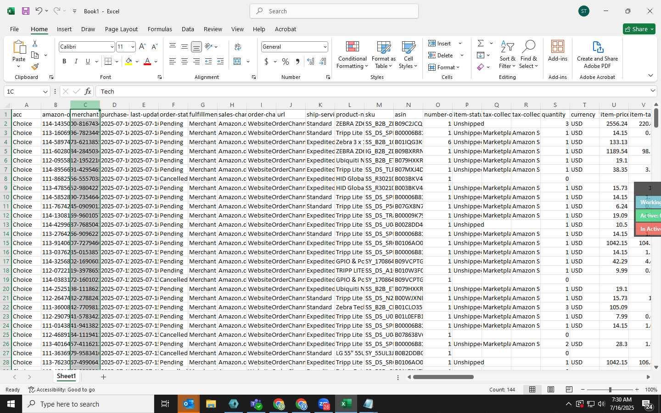The width and height of the screenshot is (661, 413).
Task: Click Decrease Decimal icon
Action: tap(323, 61)
